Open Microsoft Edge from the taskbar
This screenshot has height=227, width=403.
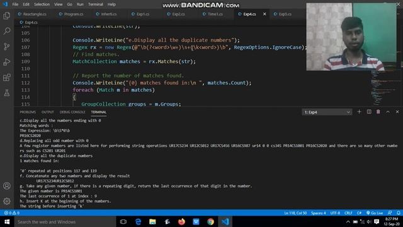click(138, 221)
